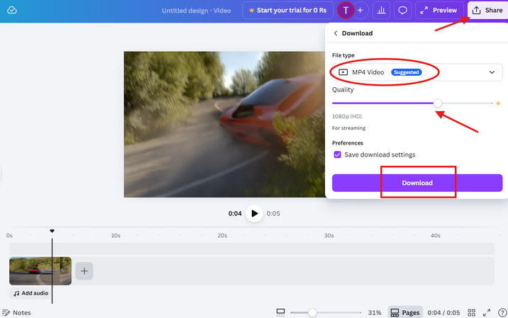This screenshot has height=318, width=508.
Task: Adjust the zoom slider at bottom
Action: click(312, 312)
